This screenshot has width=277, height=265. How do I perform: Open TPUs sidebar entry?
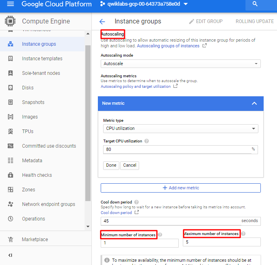(27, 131)
